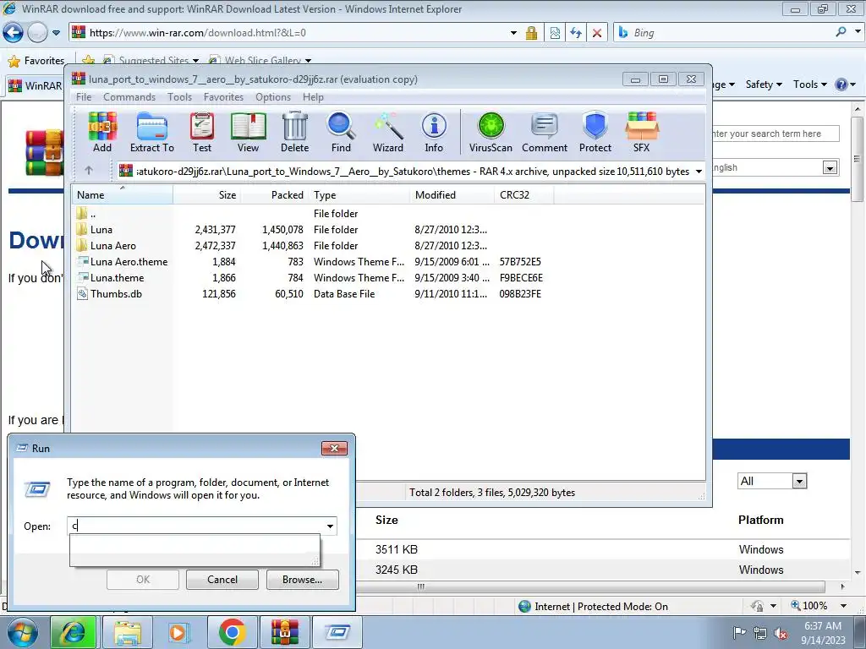Click the Favorites button in IE

pos(36,61)
